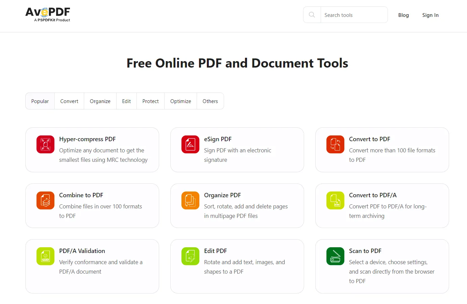Viewport: 467px width, 304px height.
Task: Select the Protect tab
Action: click(150, 101)
